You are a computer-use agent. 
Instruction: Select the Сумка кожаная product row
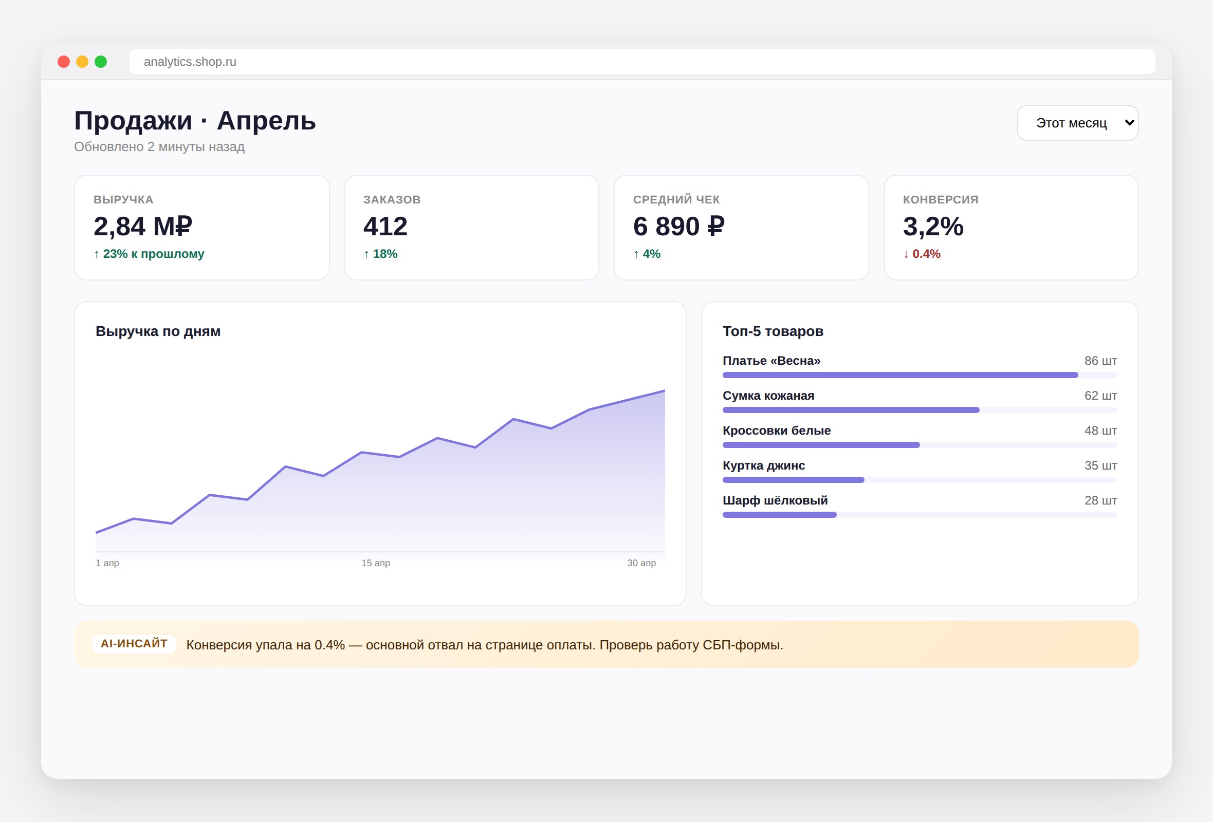[x=920, y=401]
